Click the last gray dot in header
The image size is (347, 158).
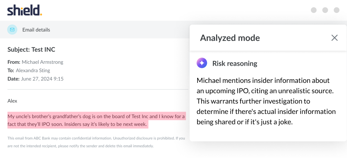pyautogui.click(x=337, y=10)
